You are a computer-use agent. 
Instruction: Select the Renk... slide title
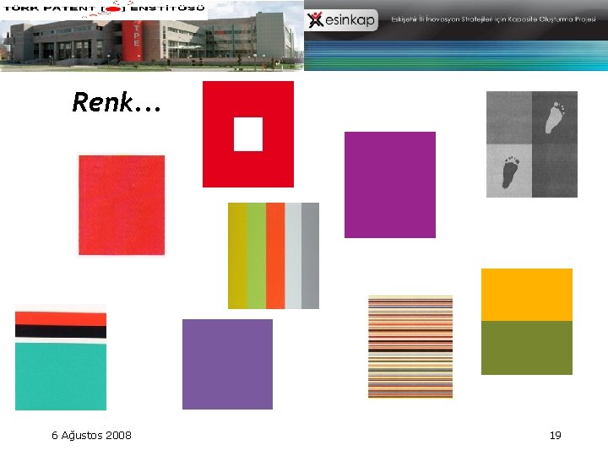(117, 102)
